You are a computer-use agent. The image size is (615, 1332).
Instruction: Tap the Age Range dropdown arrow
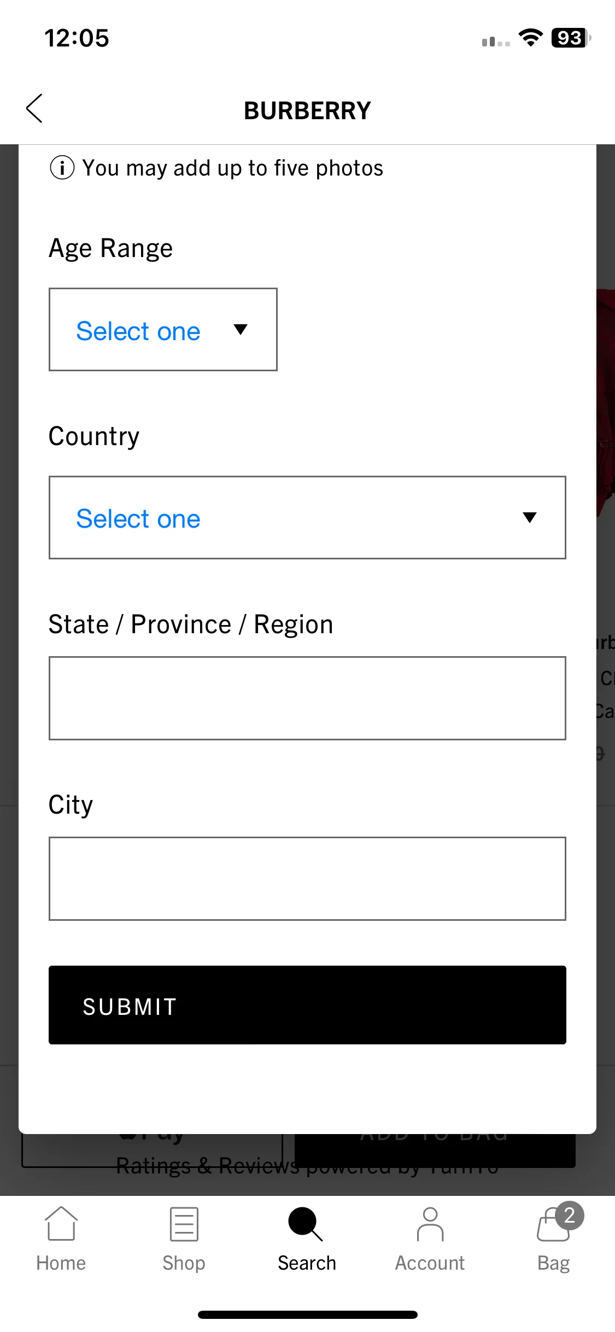point(241,329)
